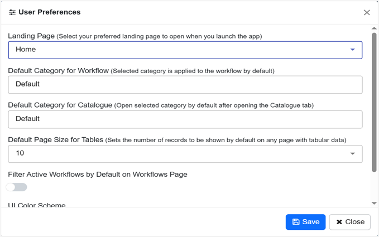Click the scrollbar down arrow
Image resolution: width=379 pixels, height=237 pixels.
tap(374, 203)
